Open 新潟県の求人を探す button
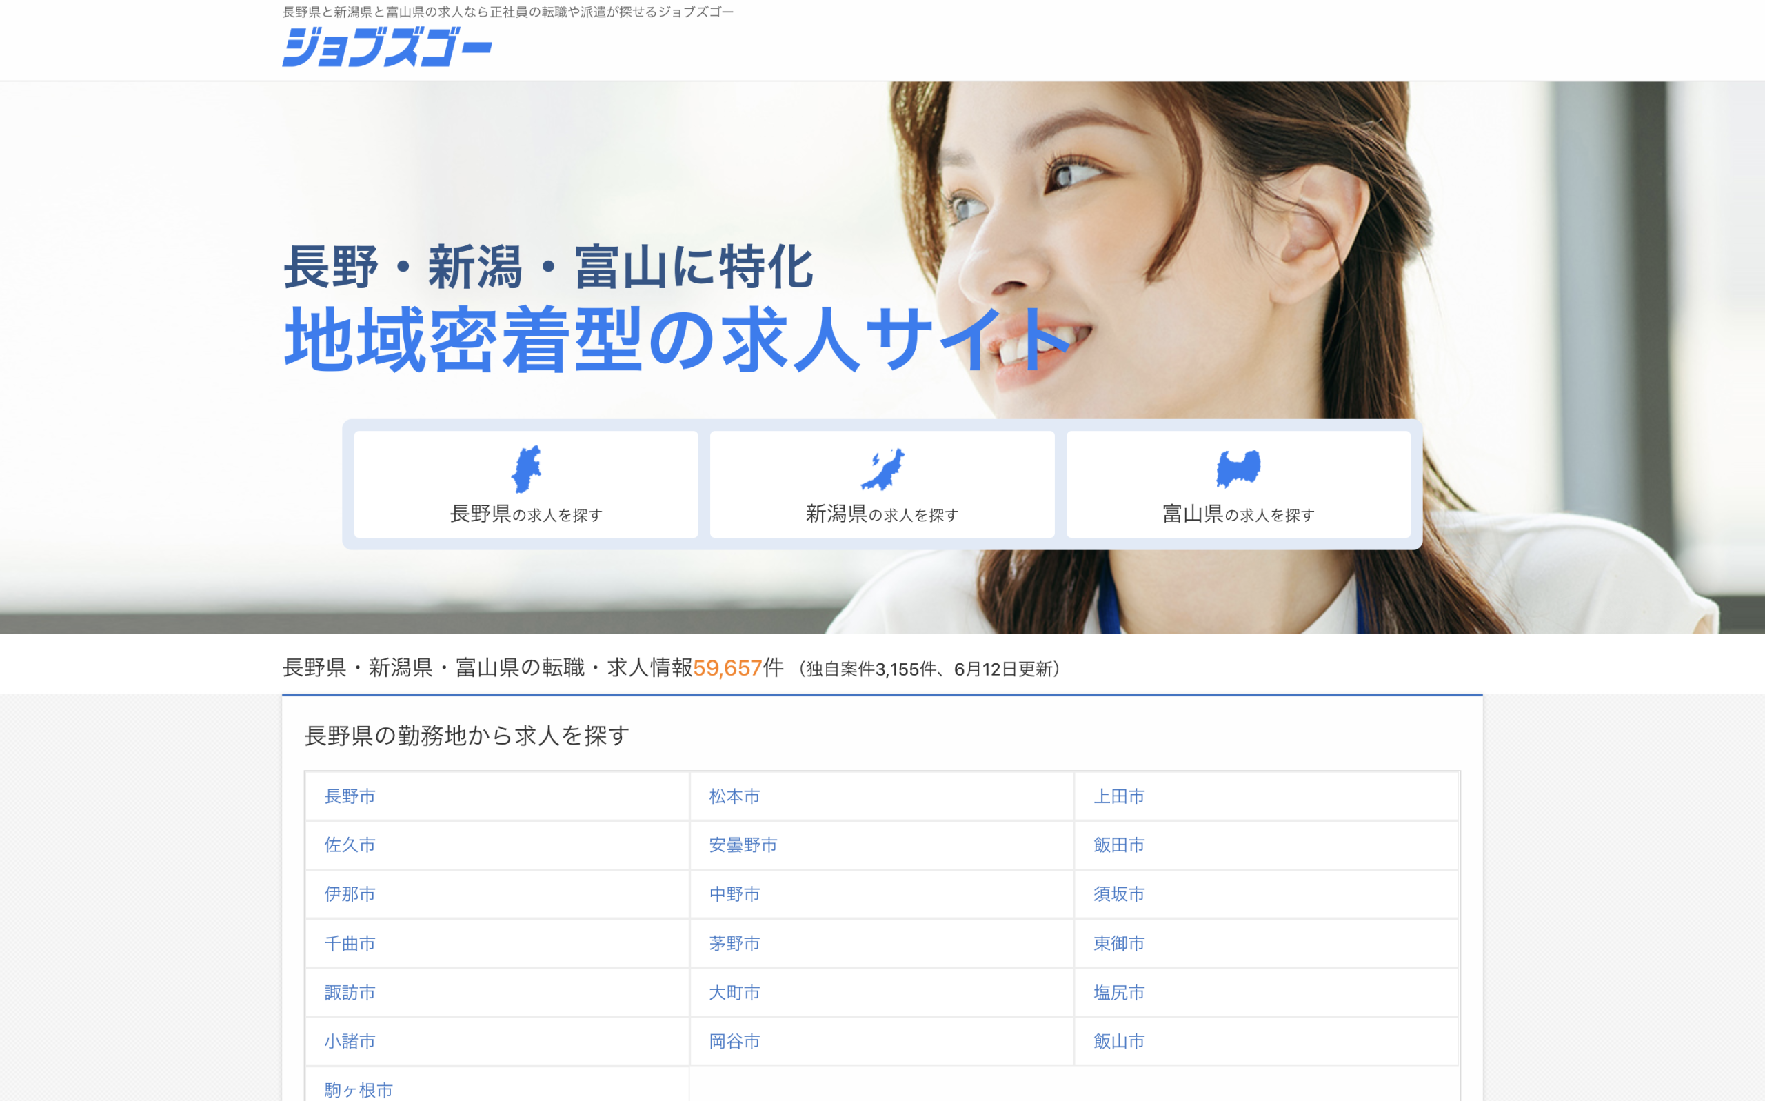Viewport: 1765px width, 1101px height. 882,514
